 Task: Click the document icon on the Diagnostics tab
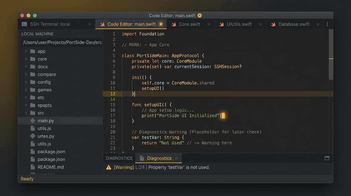click(142, 158)
